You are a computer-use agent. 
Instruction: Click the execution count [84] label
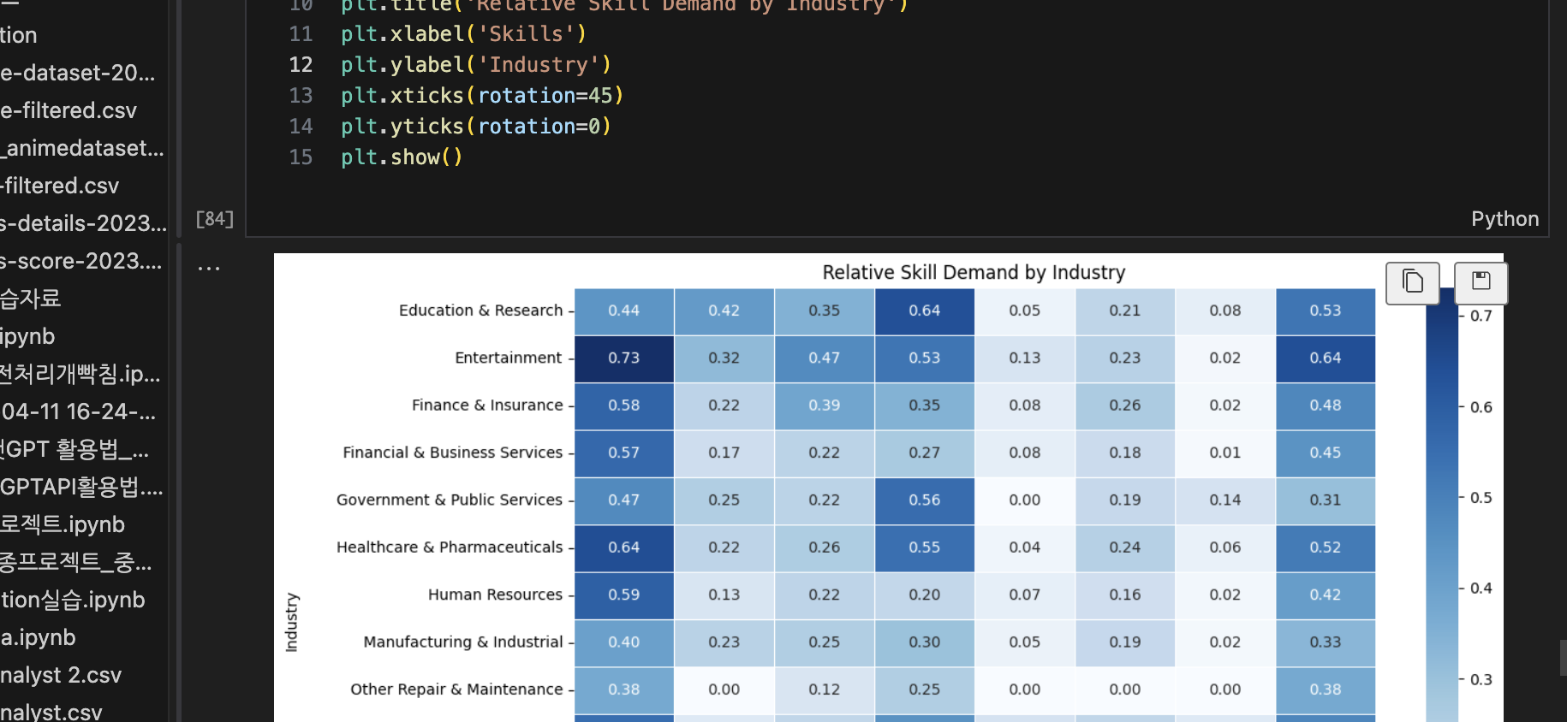point(215,219)
